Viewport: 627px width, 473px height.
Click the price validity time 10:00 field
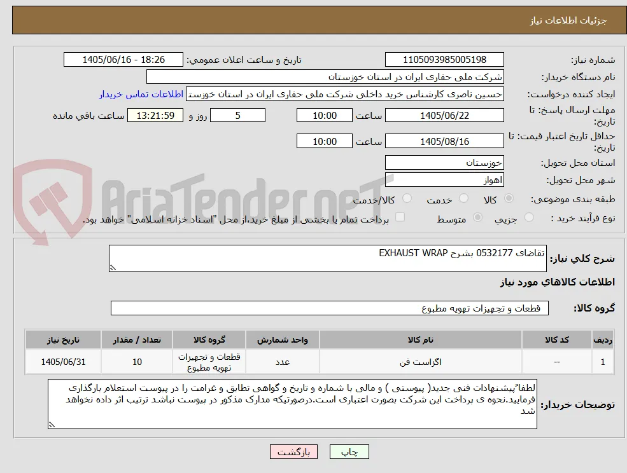tap(324, 141)
